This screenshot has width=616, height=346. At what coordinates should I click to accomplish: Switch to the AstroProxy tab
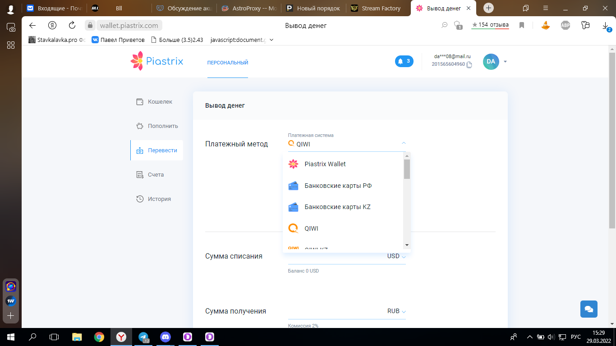pyautogui.click(x=248, y=8)
